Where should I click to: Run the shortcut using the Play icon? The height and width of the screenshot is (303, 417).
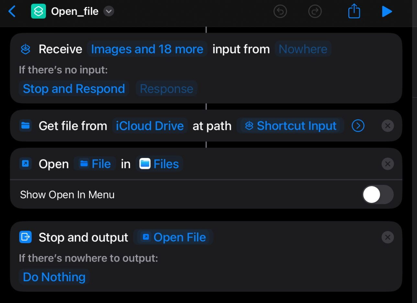pyautogui.click(x=387, y=11)
